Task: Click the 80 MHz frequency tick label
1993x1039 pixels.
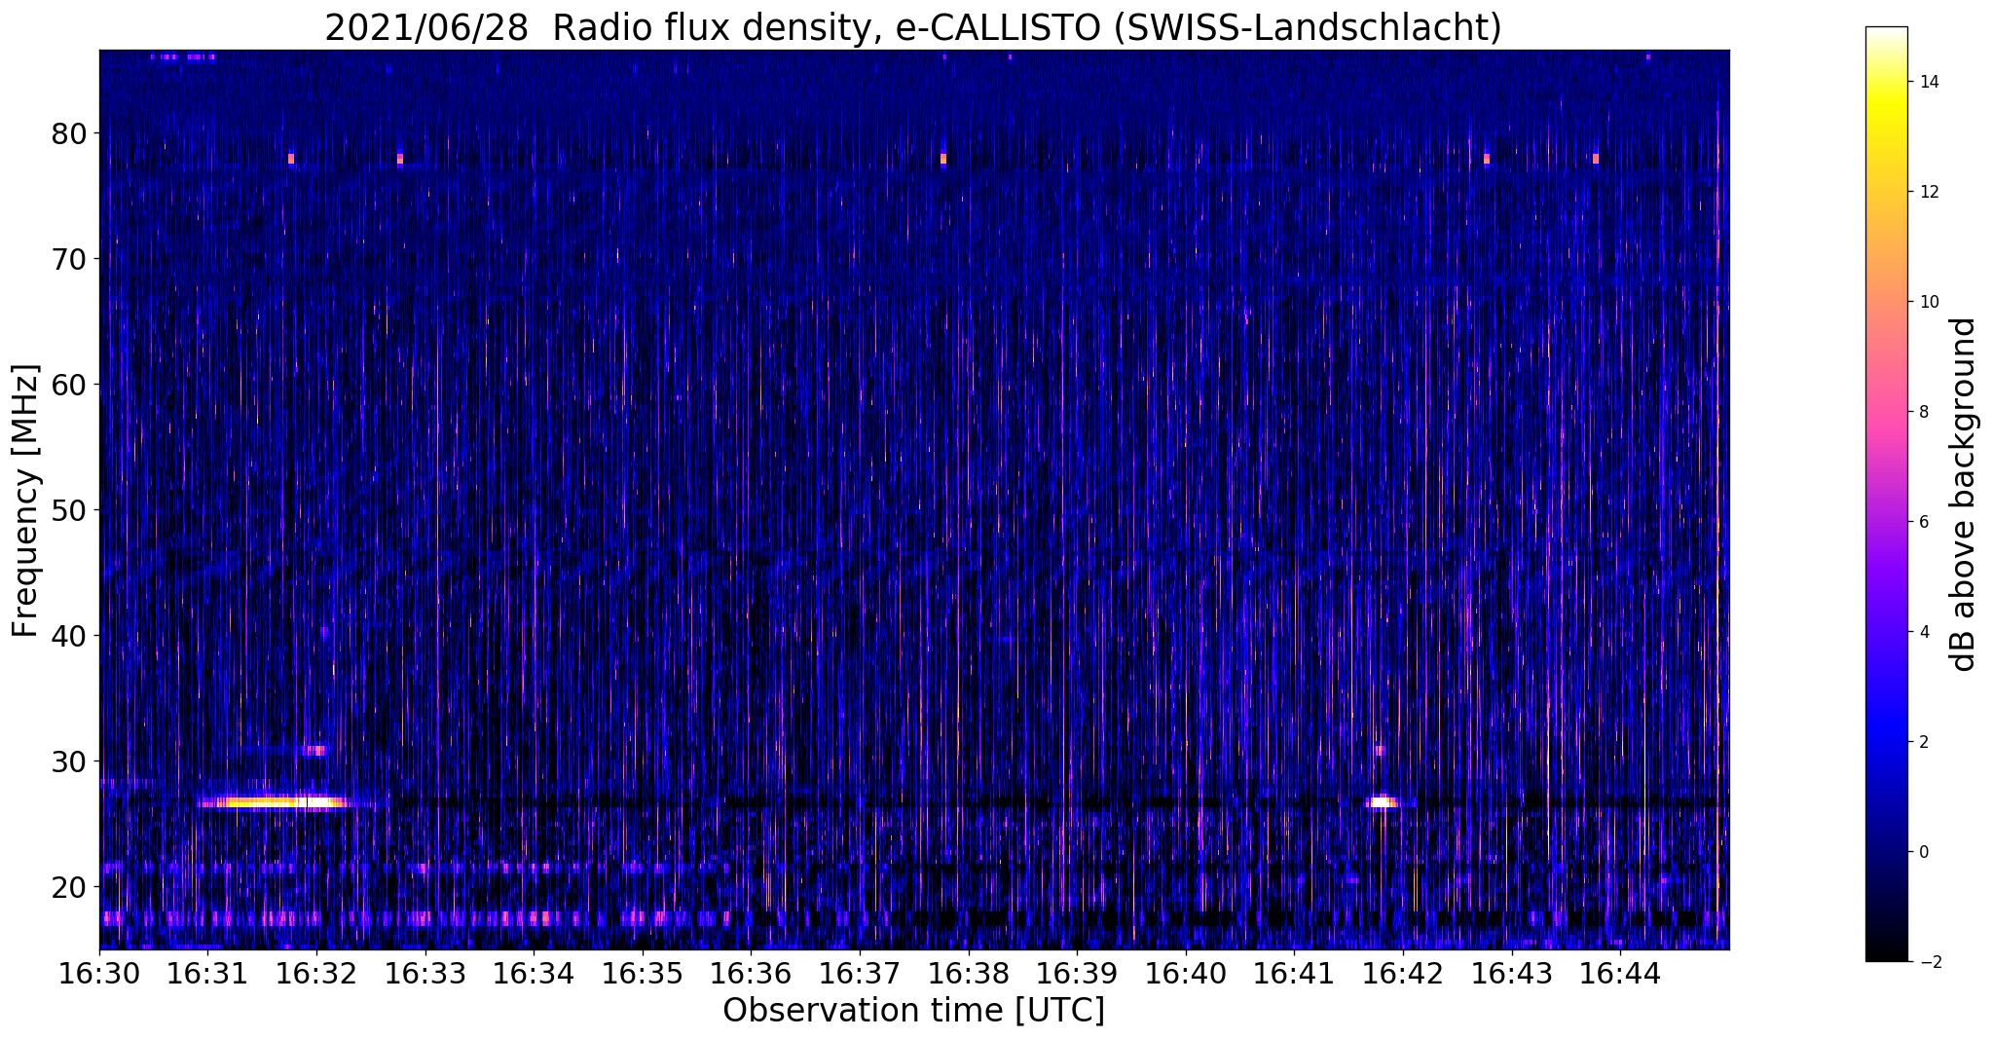Action: click(x=68, y=133)
